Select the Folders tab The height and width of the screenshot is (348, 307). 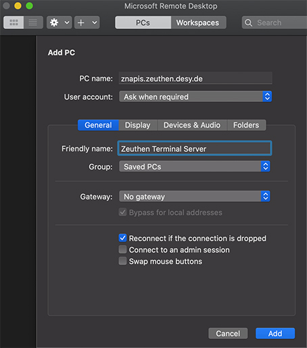246,125
